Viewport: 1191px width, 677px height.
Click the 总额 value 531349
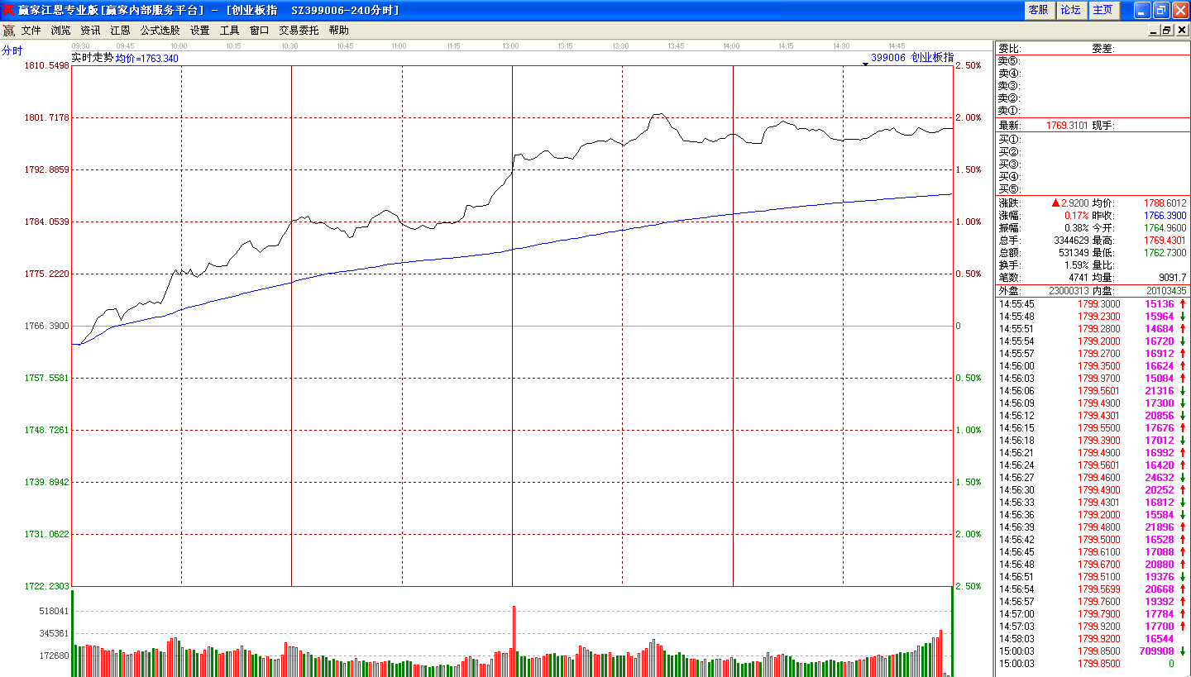(x=1073, y=252)
